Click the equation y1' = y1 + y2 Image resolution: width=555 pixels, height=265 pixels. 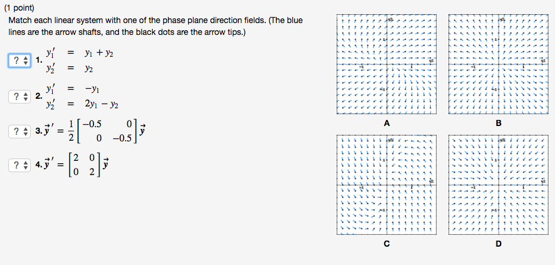click(x=79, y=53)
